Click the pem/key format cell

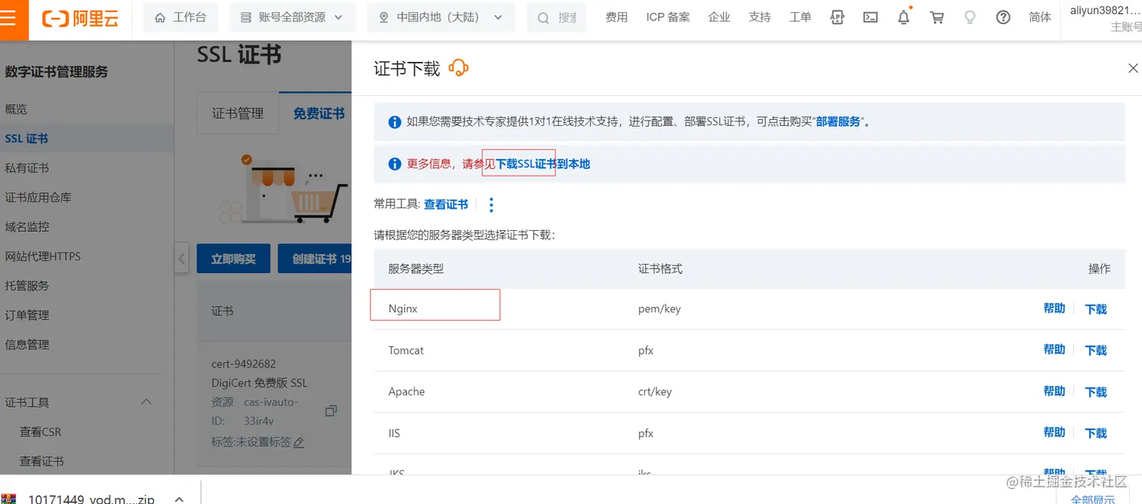[659, 309]
